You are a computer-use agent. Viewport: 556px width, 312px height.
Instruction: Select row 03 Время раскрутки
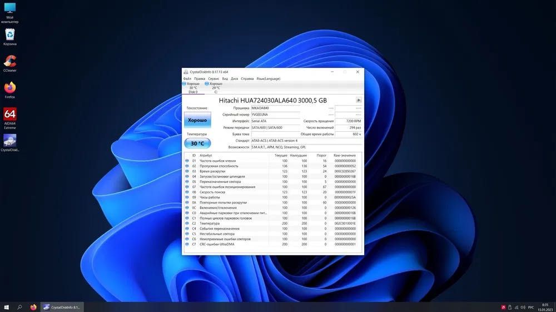tap(272, 171)
